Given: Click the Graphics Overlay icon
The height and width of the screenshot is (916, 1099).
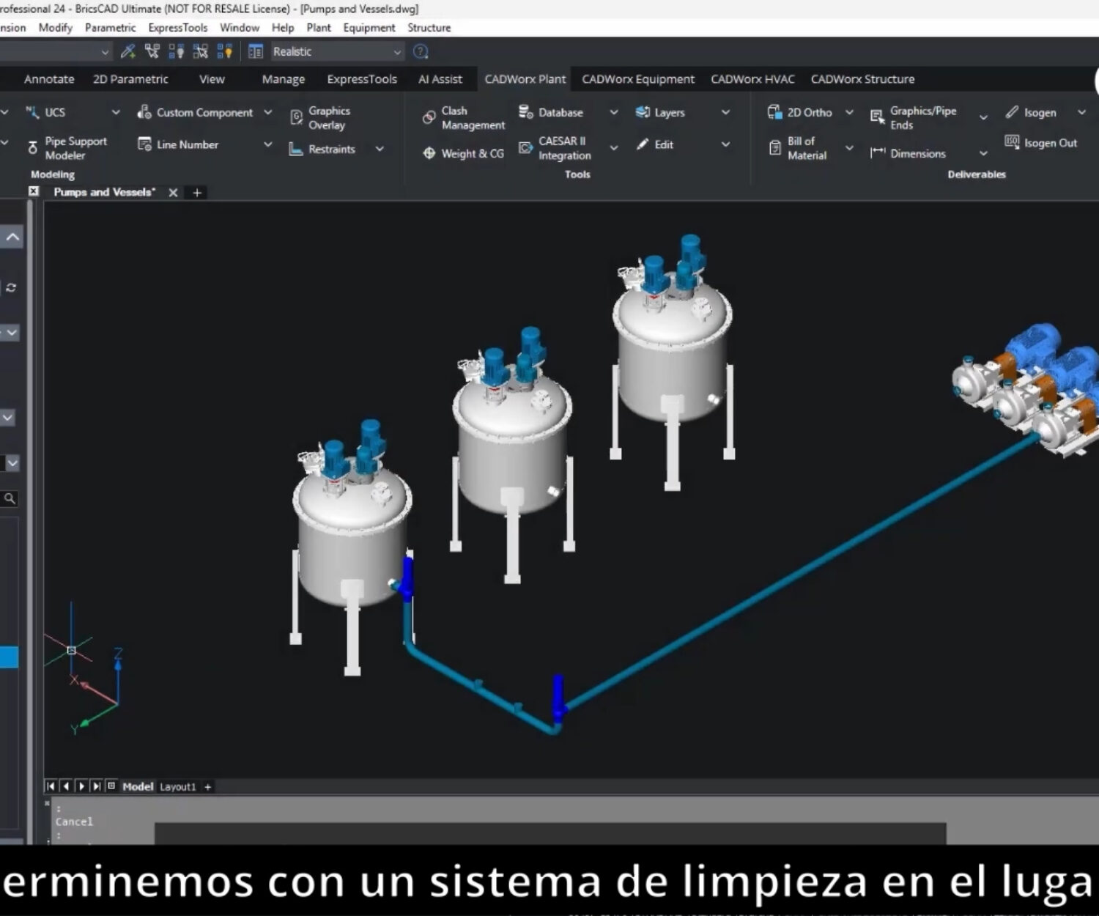Looking at the screenshot, I should [x=297, y=118].
